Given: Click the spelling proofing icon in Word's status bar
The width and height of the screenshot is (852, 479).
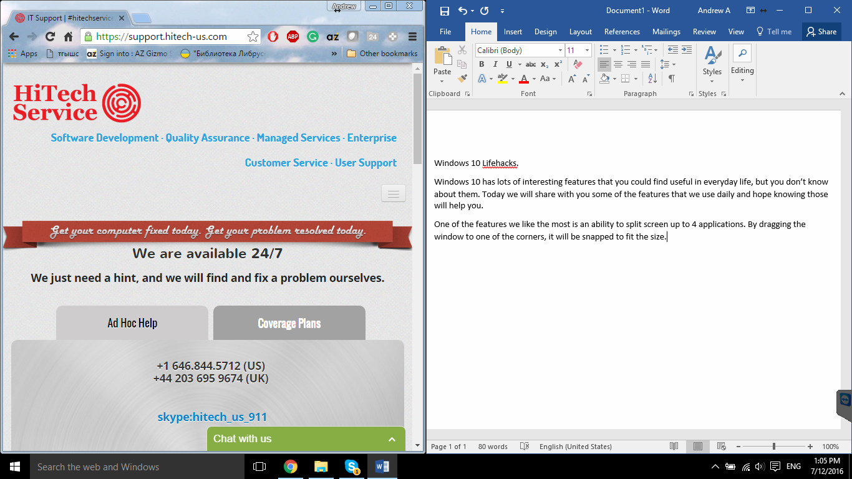Looking at the screenshot, I should 525,447.
